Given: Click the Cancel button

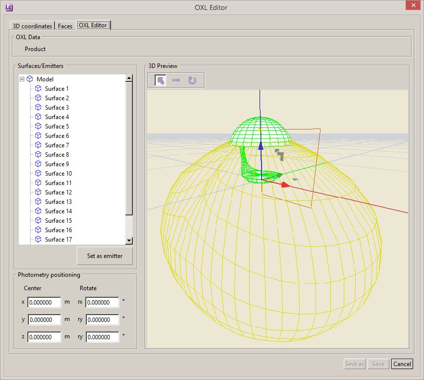Looking at the screenshot, I should 402,364.
